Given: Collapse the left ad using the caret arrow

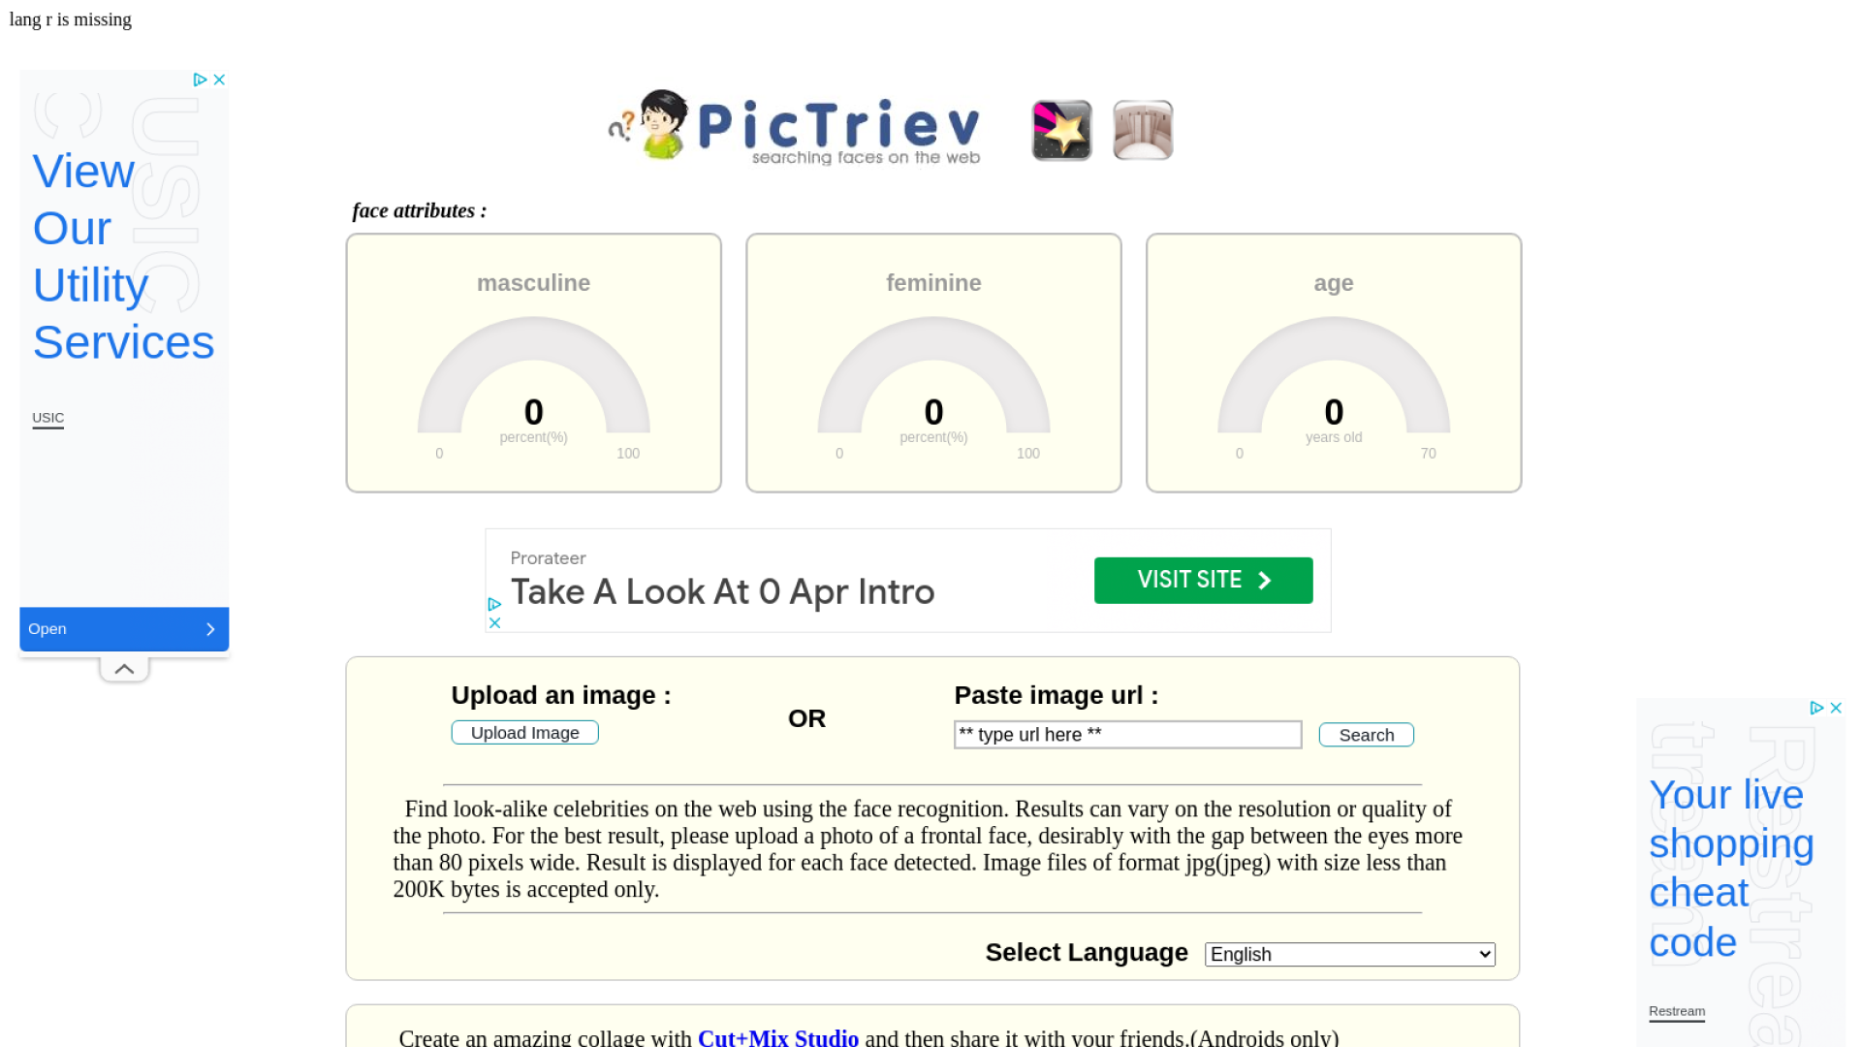Looking at the screenshot, I should 124,667.
